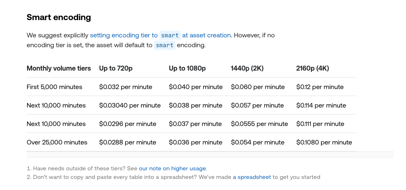Viewport: 406px width, 190px height.
Task: Select the "$0.0555 per minute" cell
Action: coord(259,124)
